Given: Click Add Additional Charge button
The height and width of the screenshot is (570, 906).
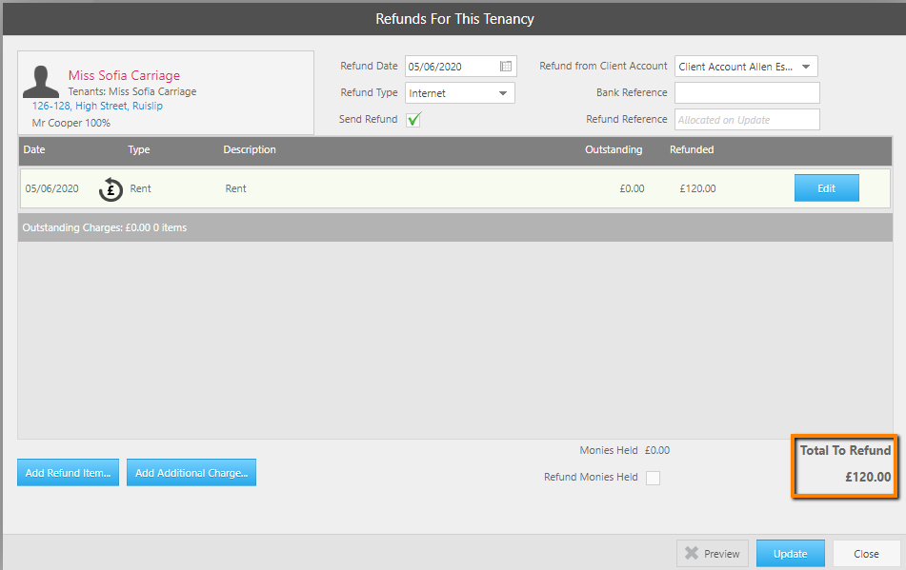Looking at the screenshot, I should pyautogui.click(x=191, y=473).
